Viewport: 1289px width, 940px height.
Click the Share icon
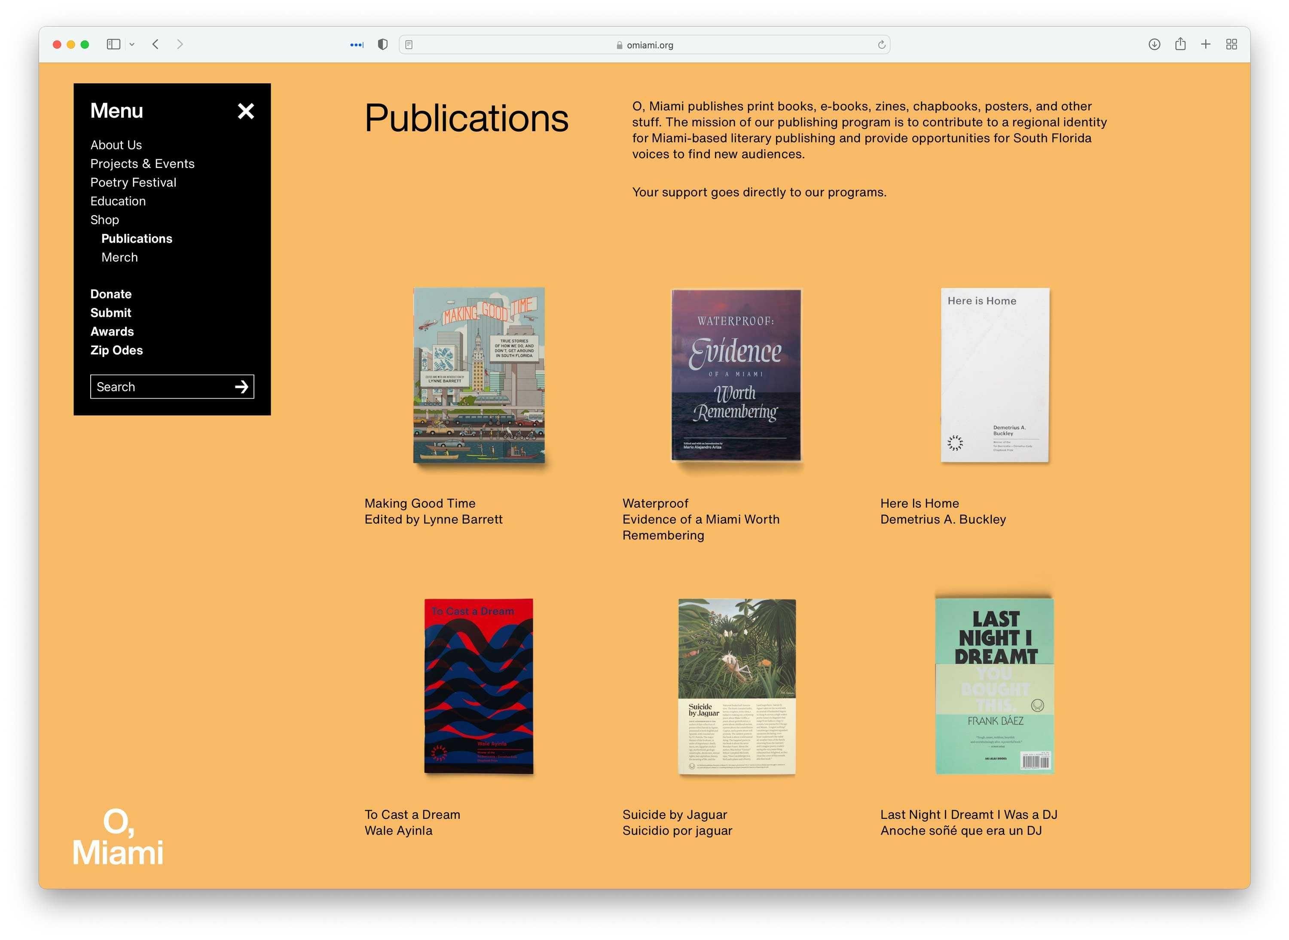(x=1180, y=44)
